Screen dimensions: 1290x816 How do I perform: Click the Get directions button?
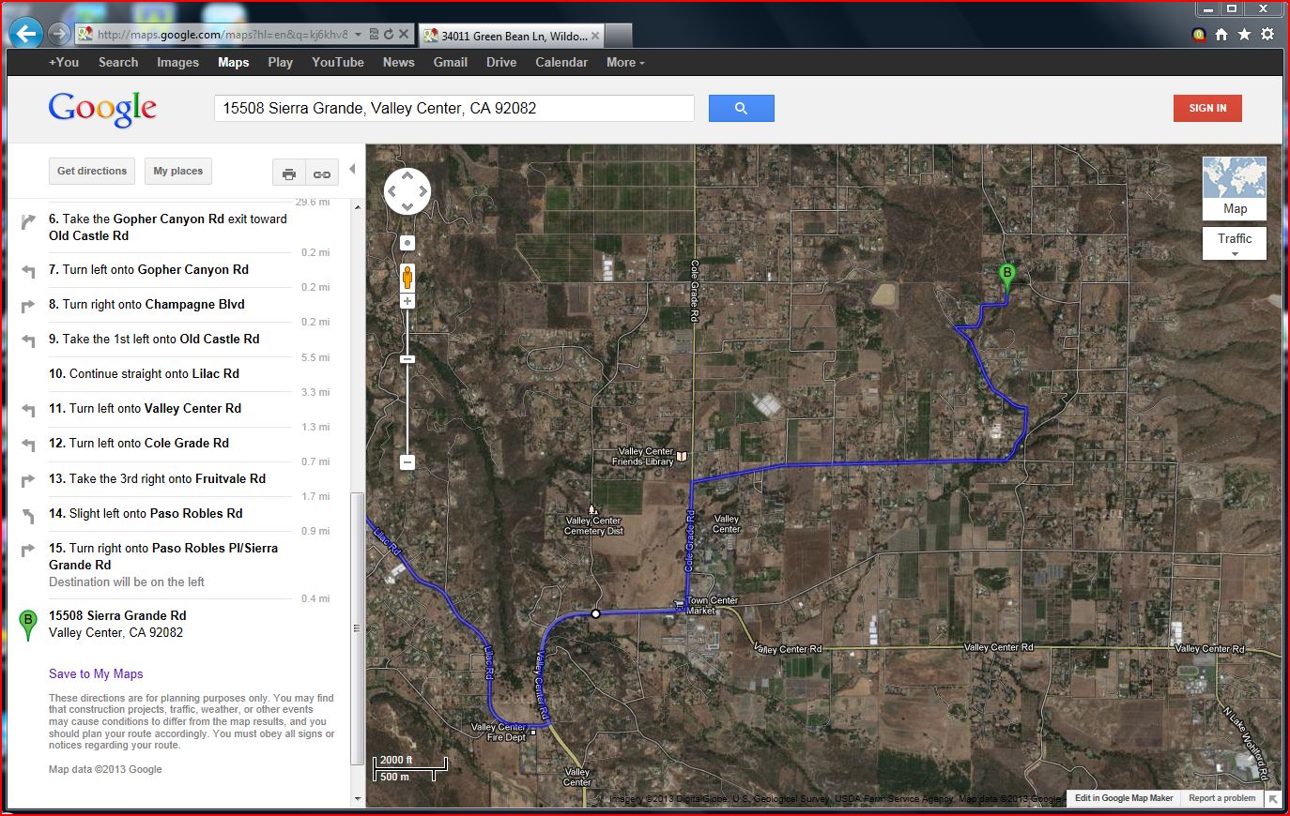[x=92, y=172]
